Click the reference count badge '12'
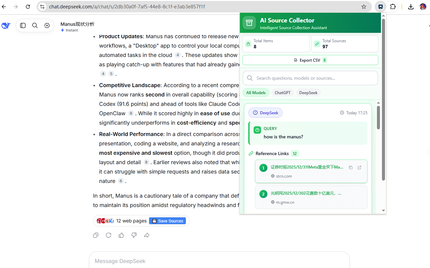Viewport: 430px width, 268px height. 295,154
